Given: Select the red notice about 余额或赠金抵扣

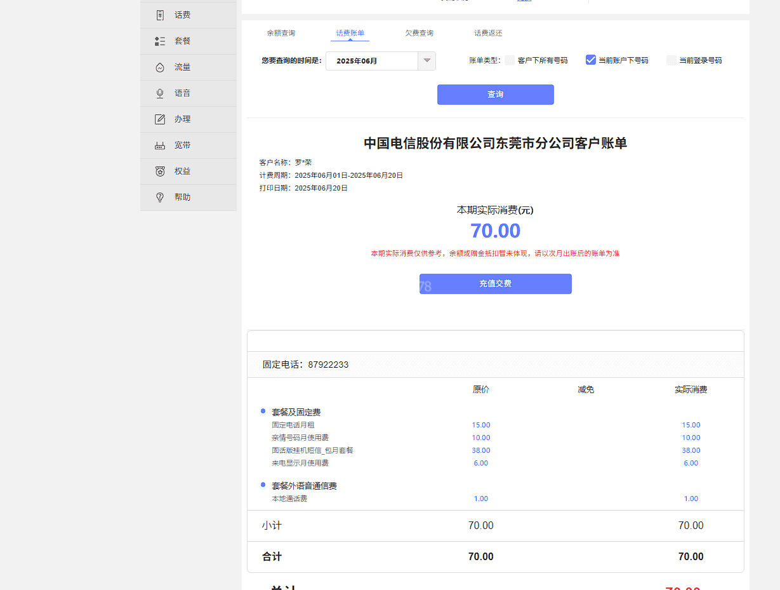Looking at the screenshot, I should (496, 253).
